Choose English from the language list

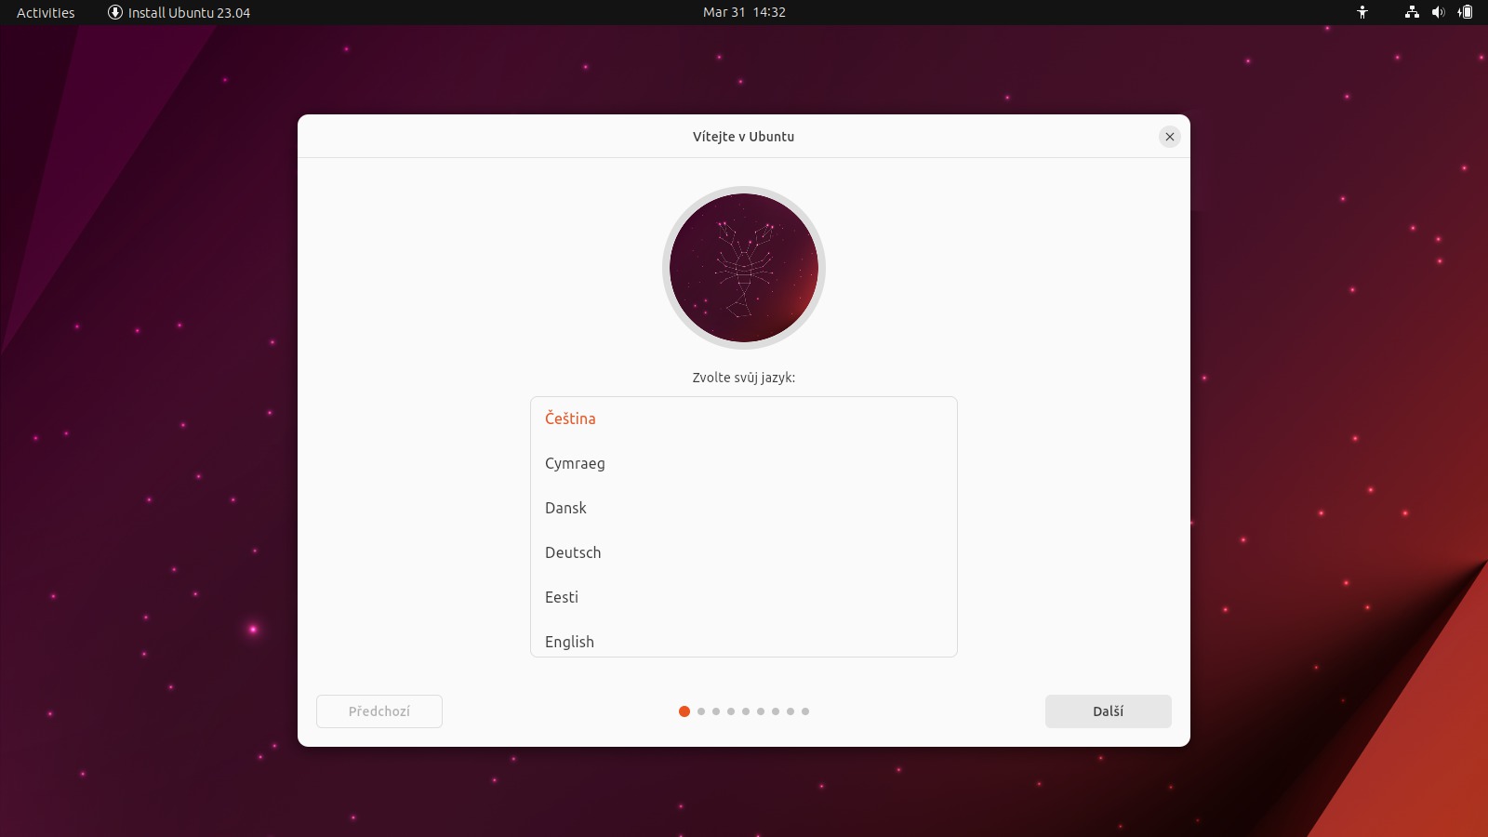point(569,642)
